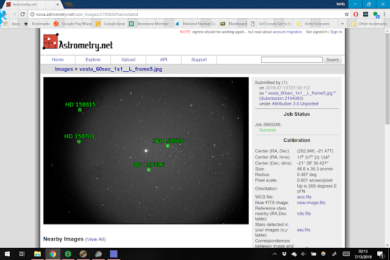Expand the bookmarks bar overflow chevron
This screenshot has width=390, height=260.
342,24
